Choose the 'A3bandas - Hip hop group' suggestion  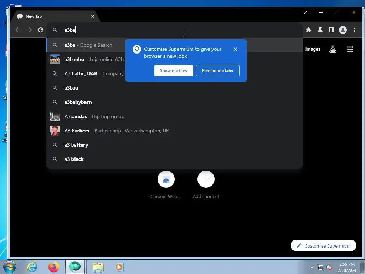[175, 116]
